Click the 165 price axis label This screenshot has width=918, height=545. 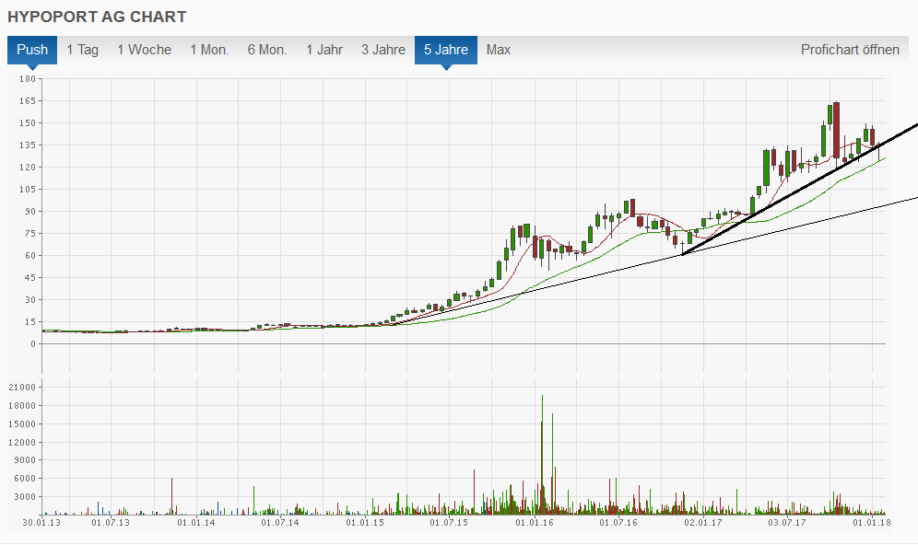pos(28,100)
